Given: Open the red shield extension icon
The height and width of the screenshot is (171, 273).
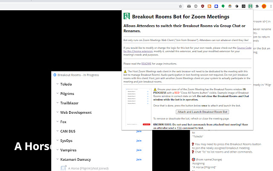Looking at the screenshot, I should click(203, 6).
